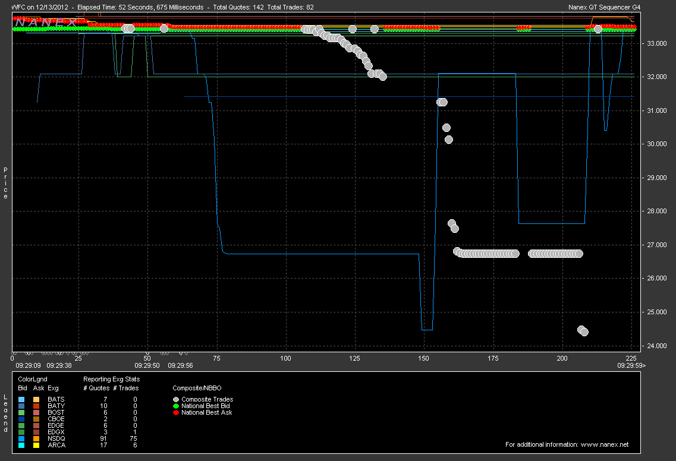Click the BATS bid color swatch

21,399
